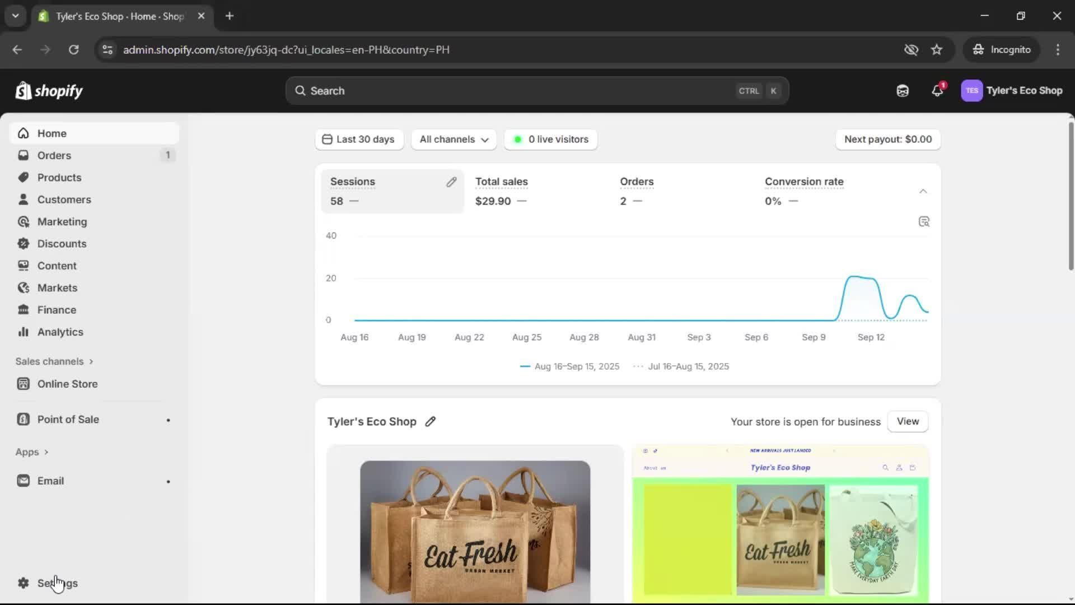Select the Total sales metric

tap(501, 191)
